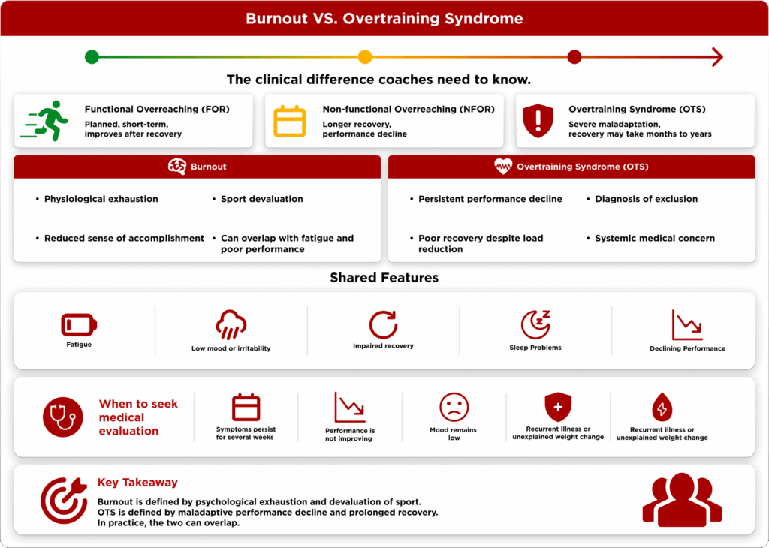Click 'Performance is not improving' label
The image size is (769, 548).
tap(350, 435)
